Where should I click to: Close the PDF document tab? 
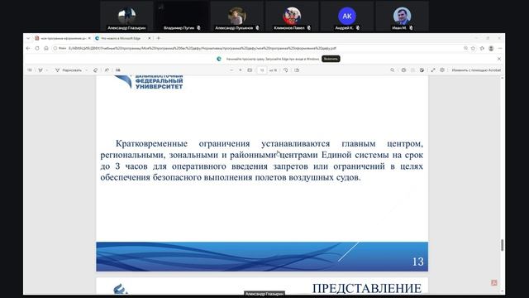89,38
